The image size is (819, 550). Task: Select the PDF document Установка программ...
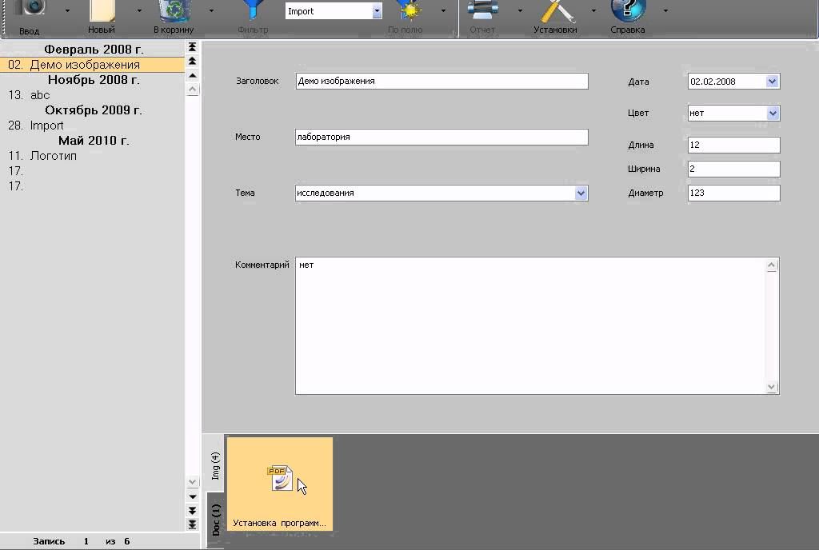[280, 484]
